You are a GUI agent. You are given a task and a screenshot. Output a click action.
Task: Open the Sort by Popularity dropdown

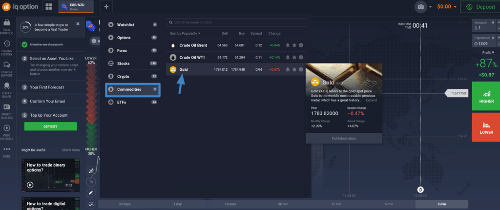click(x=185, y=34)
